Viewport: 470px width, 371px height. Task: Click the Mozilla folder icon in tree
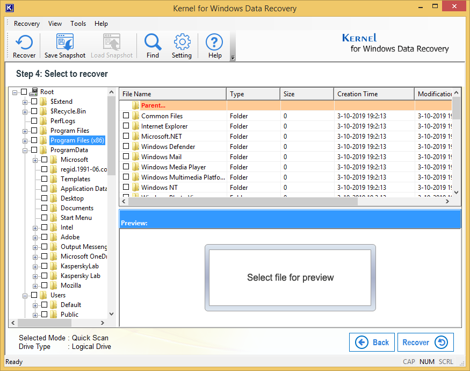[54, 285]
